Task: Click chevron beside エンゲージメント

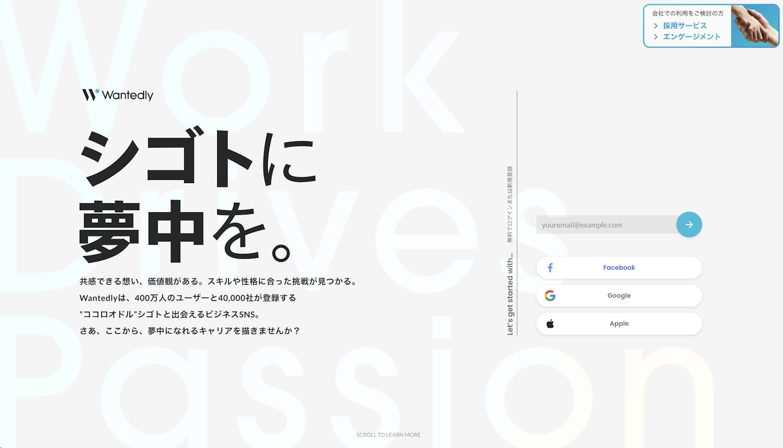Action: [656, 37]
